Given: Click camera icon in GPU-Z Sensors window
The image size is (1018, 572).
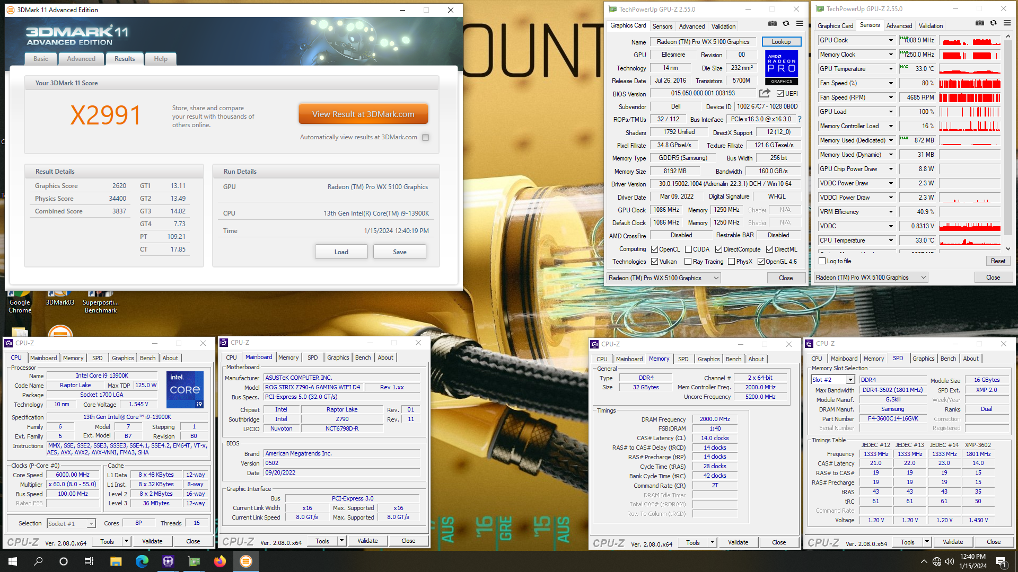Looking at the screenshot, I should 980,23.
